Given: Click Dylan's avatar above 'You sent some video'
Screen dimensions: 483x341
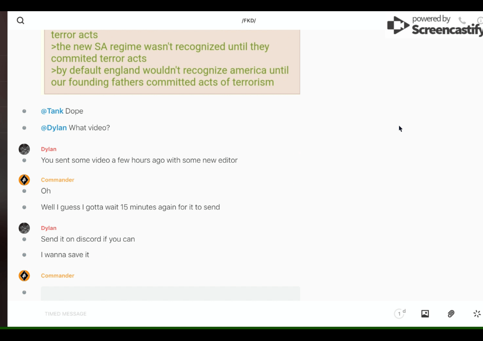Looking at the screenshot, I should pos(24,149).
